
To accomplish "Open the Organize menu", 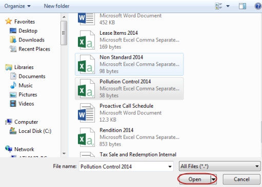I will 17,6.
